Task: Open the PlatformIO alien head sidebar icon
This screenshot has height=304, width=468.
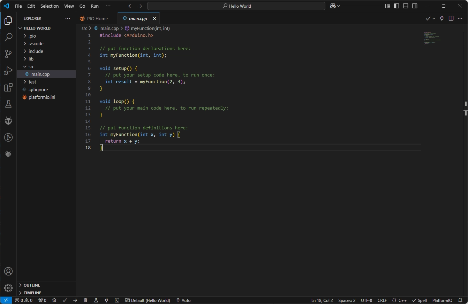Action: tap(8, 121)
